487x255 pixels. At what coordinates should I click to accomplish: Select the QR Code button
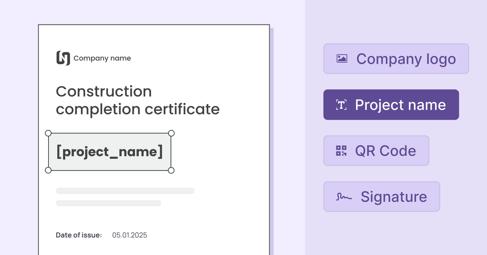coord(376,151)
